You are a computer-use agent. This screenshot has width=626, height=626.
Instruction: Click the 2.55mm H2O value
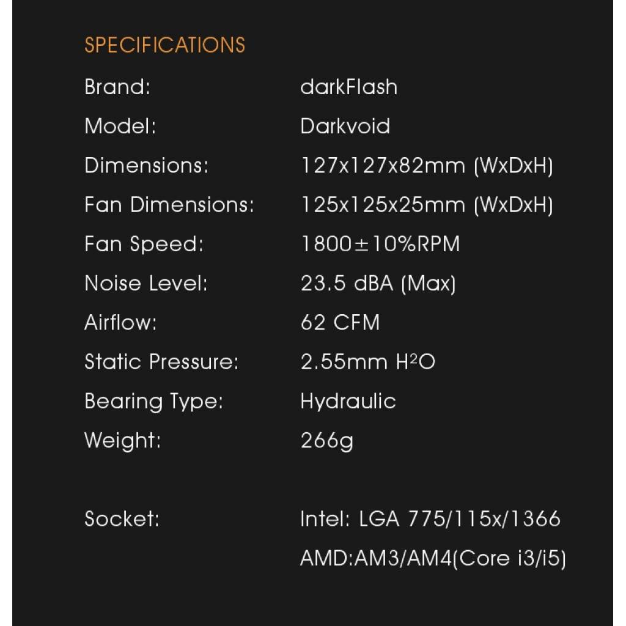[367, 361]
